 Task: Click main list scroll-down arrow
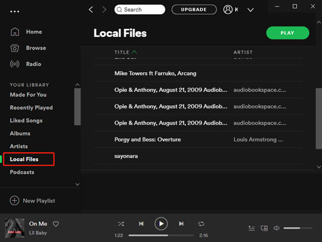coord(319,167)
